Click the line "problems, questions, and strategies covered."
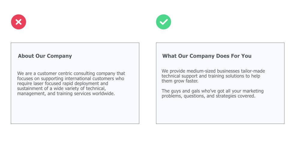The image size is (300, 150). (x=208, y=96)
